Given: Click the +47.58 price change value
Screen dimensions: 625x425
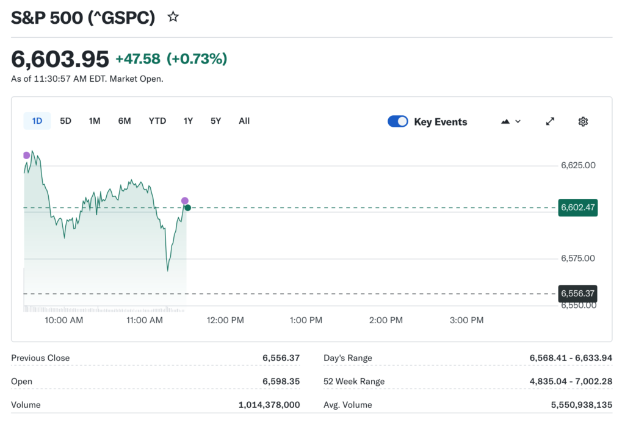Looking at the screenshot, I should (138, 59).
